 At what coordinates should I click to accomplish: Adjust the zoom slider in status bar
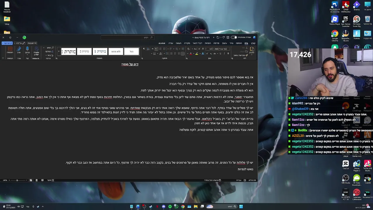[17, 180]
